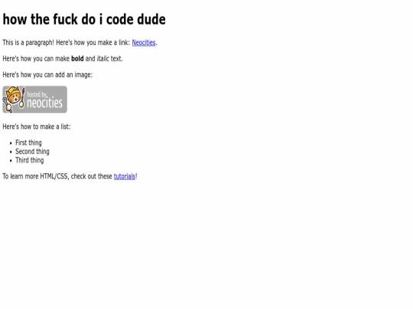Click the Second thing list item

click(x=32, y=152)
